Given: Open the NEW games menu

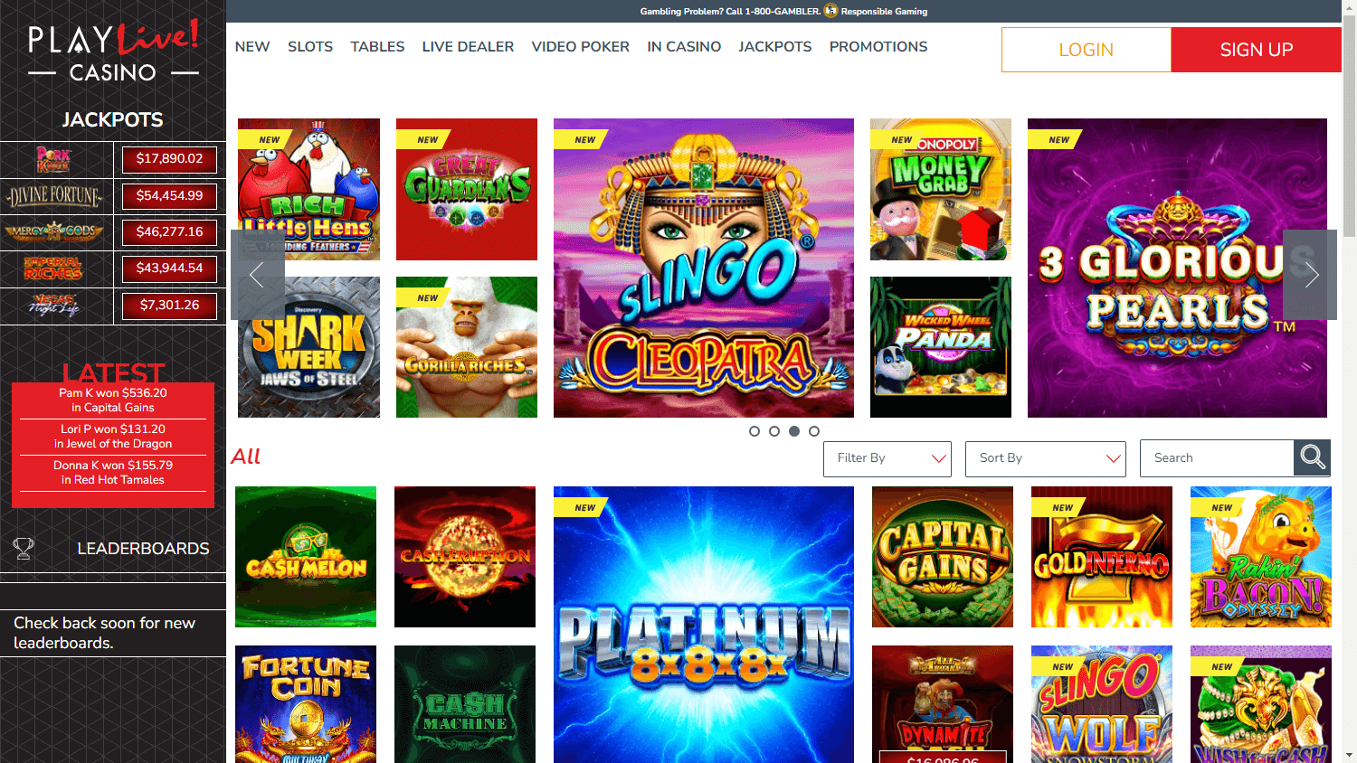Looking at the screenshot, I should click(x=252, y=47).
